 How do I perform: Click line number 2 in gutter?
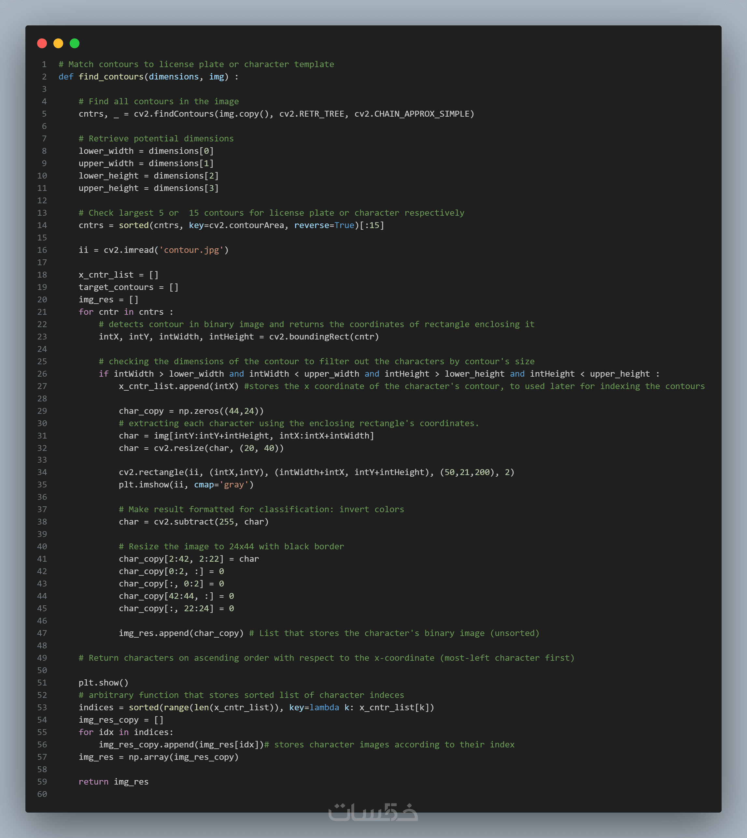(x=44, y=77)
